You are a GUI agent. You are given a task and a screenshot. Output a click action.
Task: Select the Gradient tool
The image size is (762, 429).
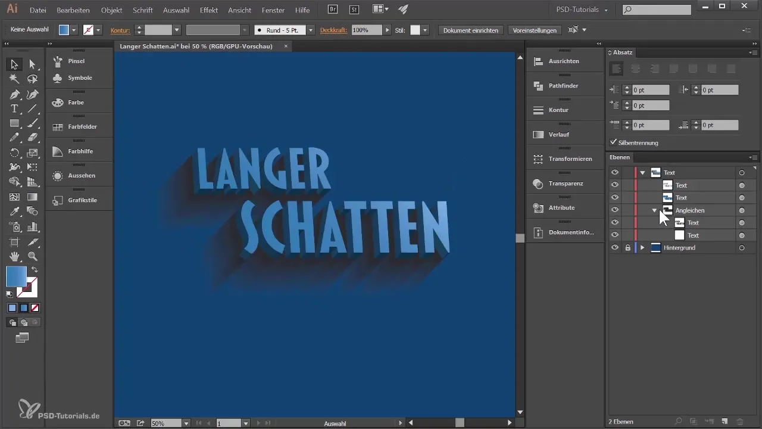(33, 197)
